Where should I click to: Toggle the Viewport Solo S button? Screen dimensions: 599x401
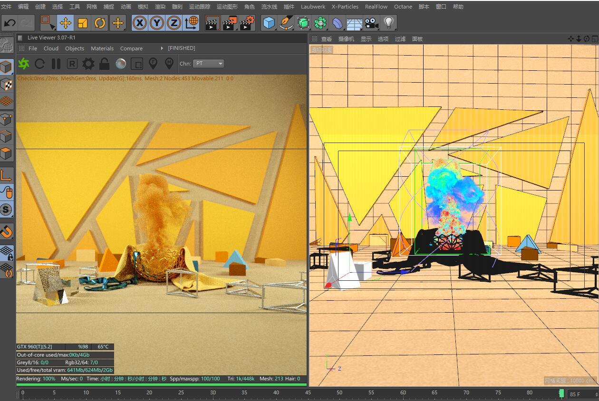tap(7, 209)
